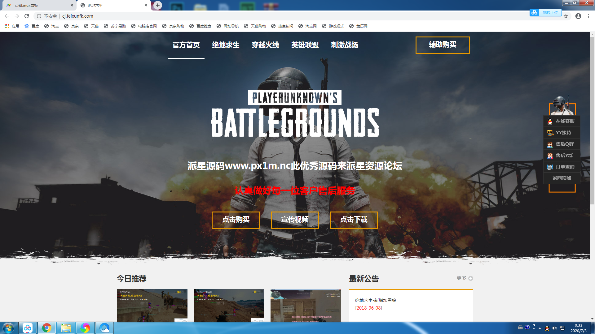This screenshot has width=595, height=334.
Task: Open the 百度搜索 bookmark
Action: tap(201, 26)
